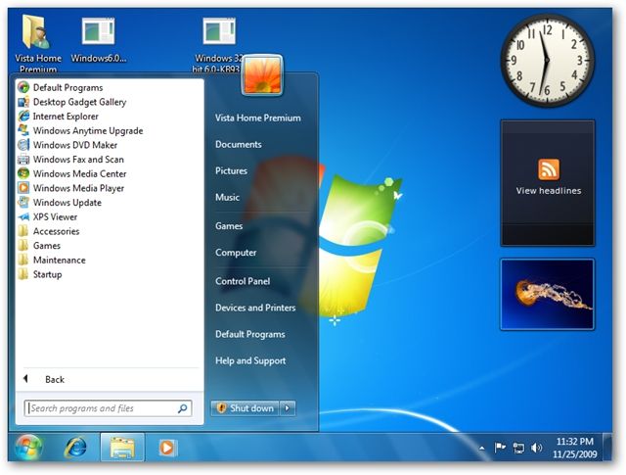Click the Start orb button
626x475 pixels.
(x=28, y=448)
